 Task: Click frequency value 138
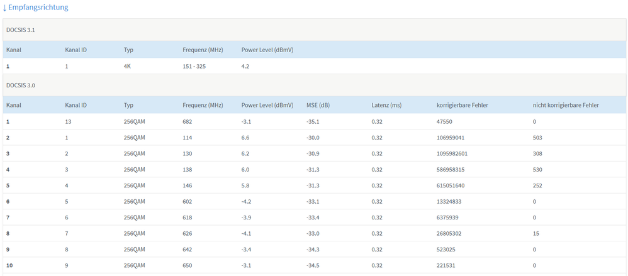pyautogui.click(x=188, y=170)
